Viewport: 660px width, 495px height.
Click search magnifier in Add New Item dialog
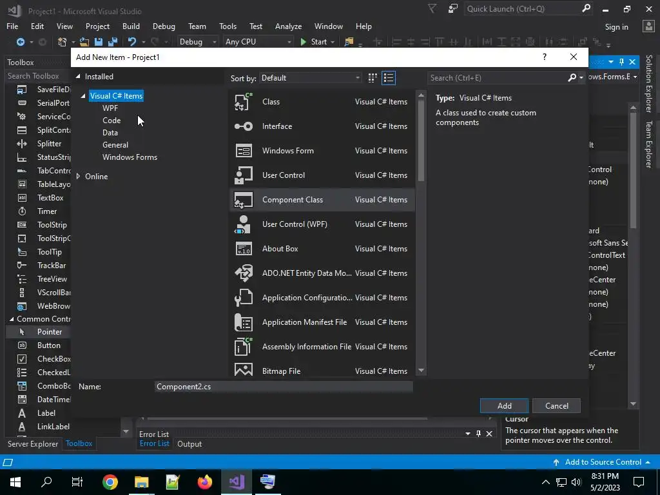pos(572,77)
